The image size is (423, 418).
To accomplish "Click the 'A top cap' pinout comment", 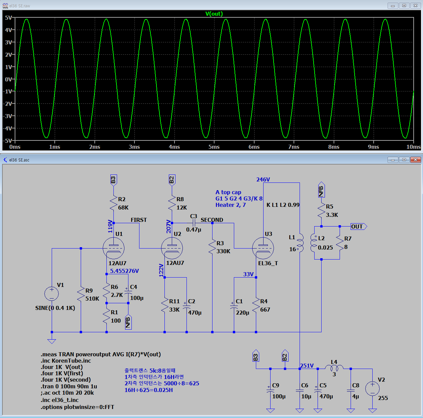I will point(228,192).
